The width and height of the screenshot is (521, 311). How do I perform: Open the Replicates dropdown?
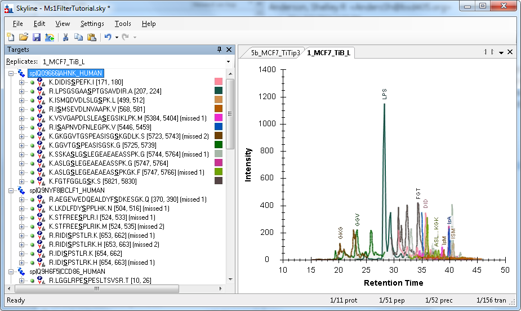click(x=228, y=61)
